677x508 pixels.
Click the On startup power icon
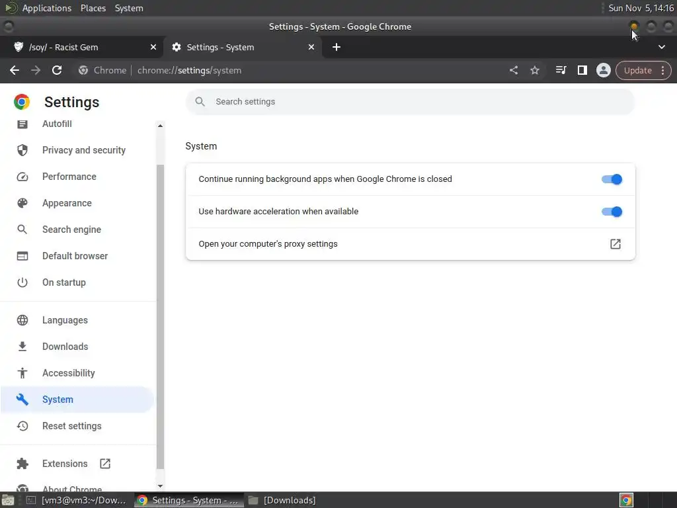click(22, 282)
